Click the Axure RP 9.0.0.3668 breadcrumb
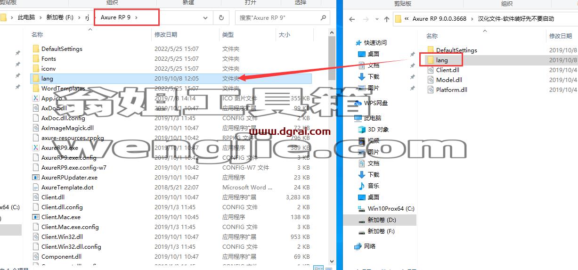The height and width of the screenshot is (270, 578). pyautogui.click(x=440, y=19)
